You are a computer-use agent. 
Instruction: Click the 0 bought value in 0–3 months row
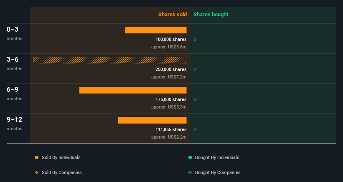click(x=195, y=40)
